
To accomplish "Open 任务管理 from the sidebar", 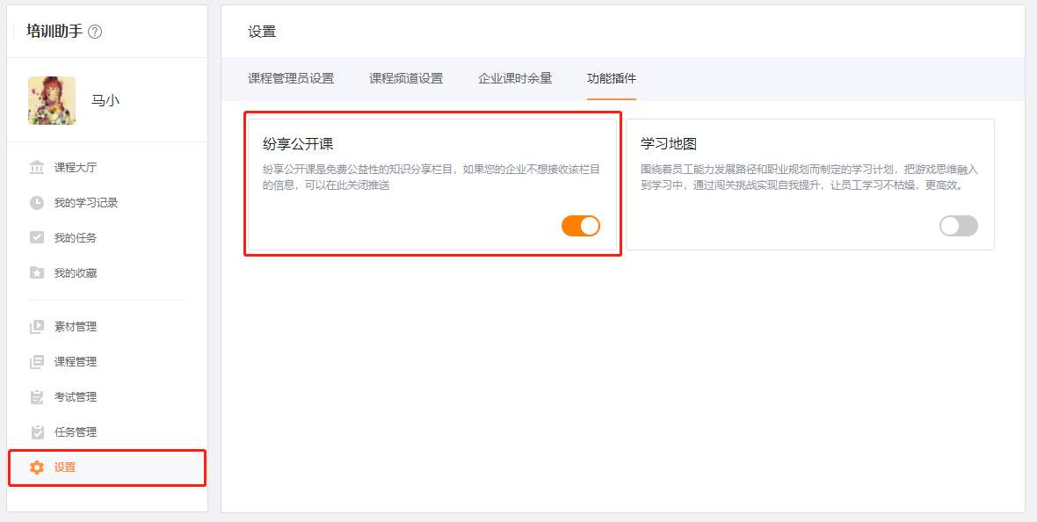I will click(x=76, y=432).
